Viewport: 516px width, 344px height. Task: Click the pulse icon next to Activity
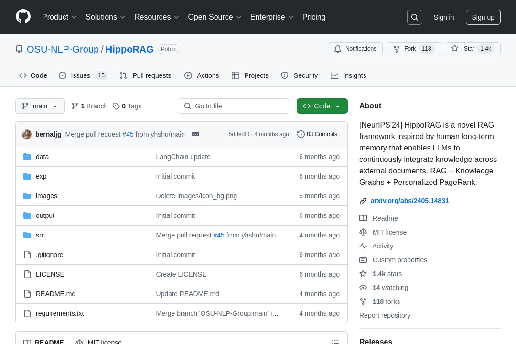[x=363, y=246]
